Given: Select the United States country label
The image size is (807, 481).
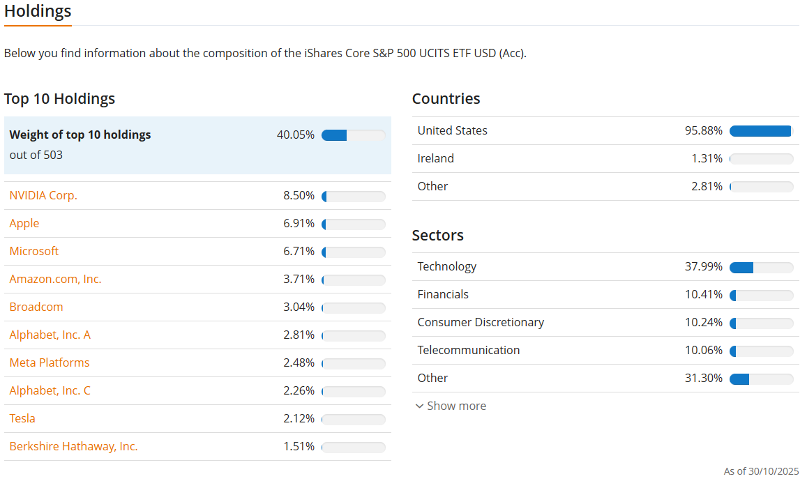Looking at the screenshot, I should coord(453,130).
